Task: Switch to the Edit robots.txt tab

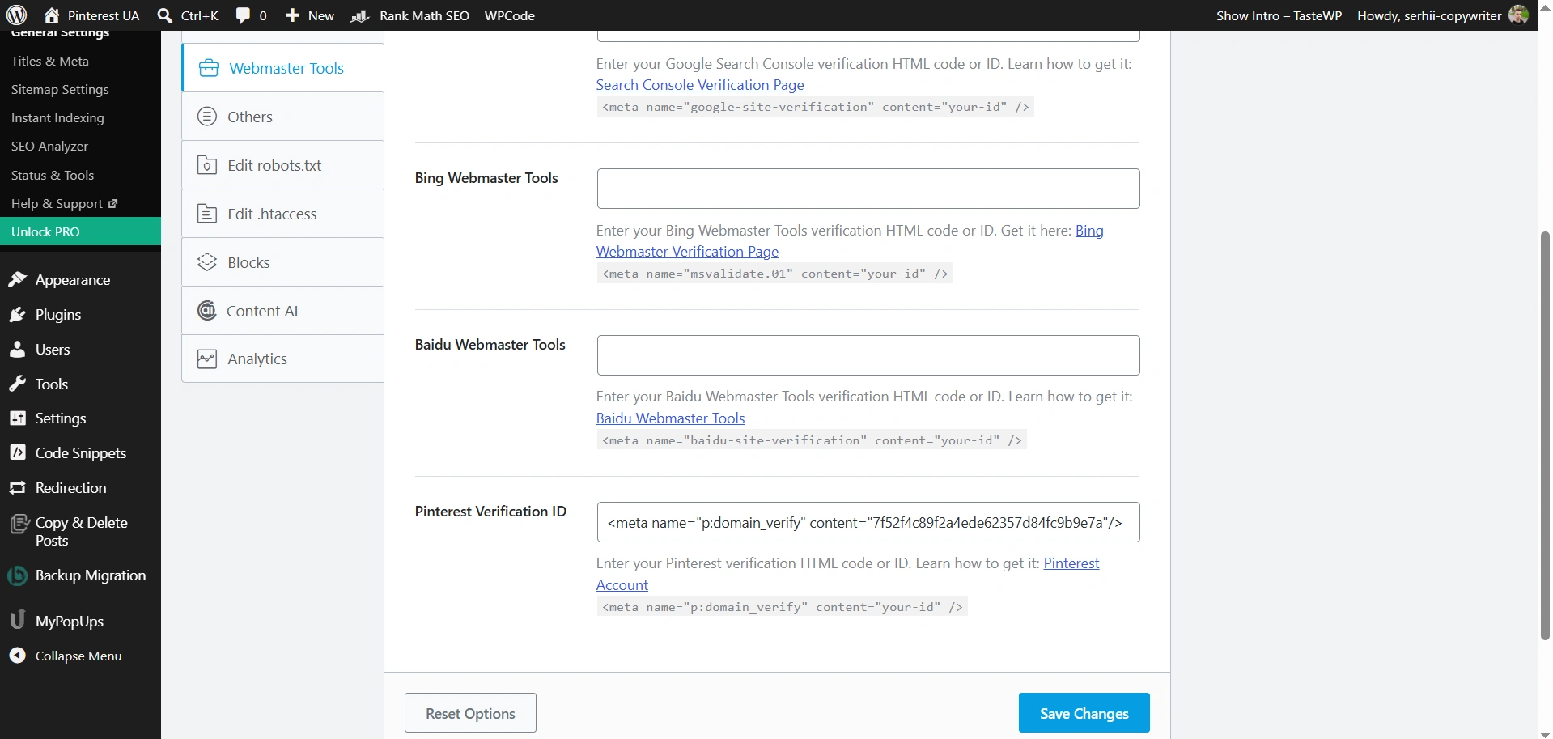Action: [283, 165]
